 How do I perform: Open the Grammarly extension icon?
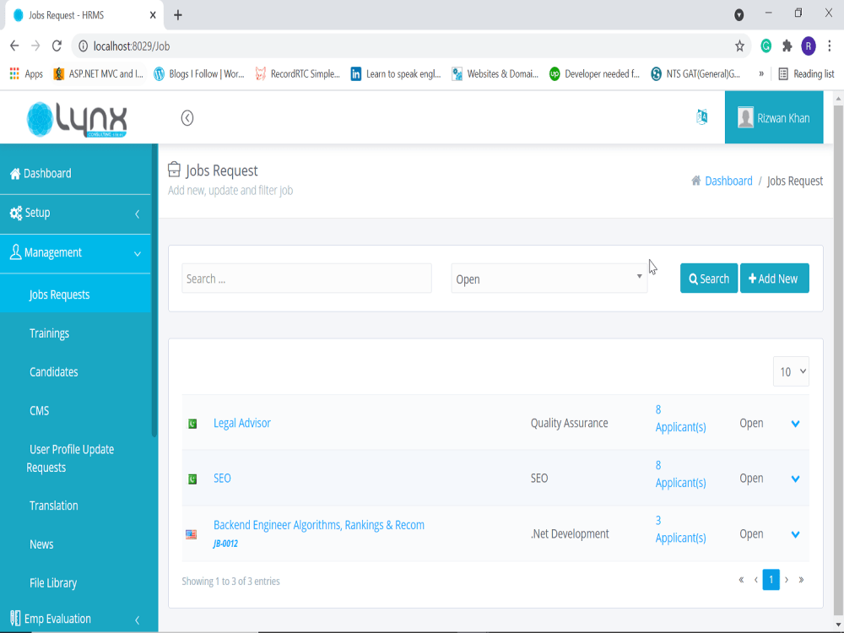pyautogui.click(x=766, y=46)
